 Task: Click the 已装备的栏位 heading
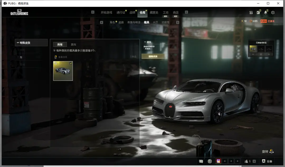261,43
